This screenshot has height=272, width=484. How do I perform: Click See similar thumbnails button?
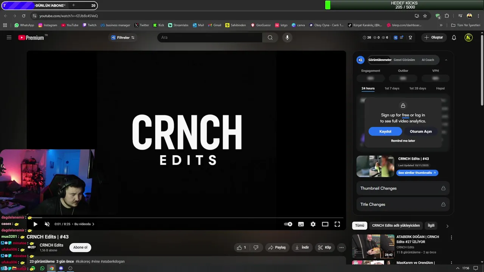(417, 173)
